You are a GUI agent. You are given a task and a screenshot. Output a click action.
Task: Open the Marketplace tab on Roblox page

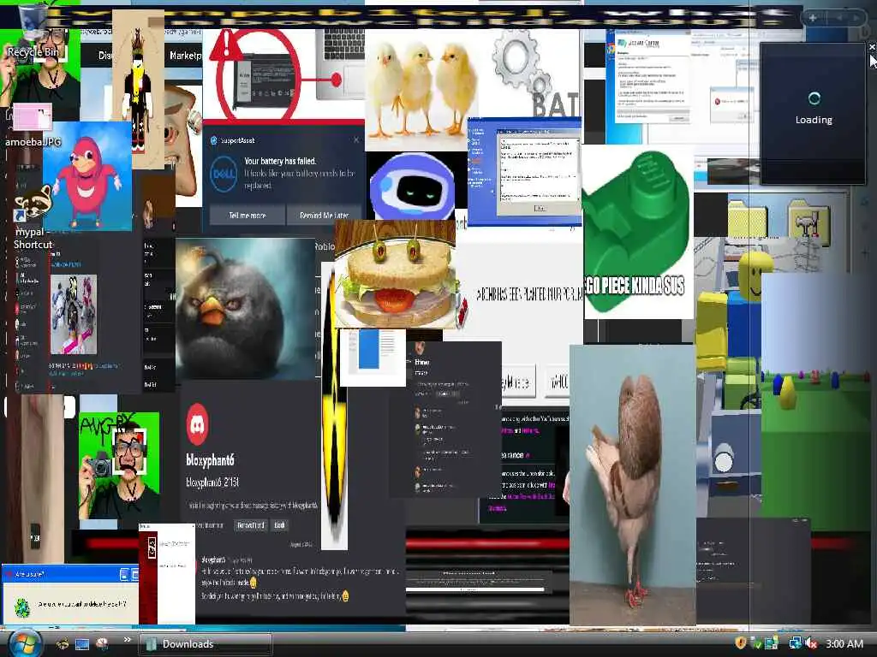[185, 56]
